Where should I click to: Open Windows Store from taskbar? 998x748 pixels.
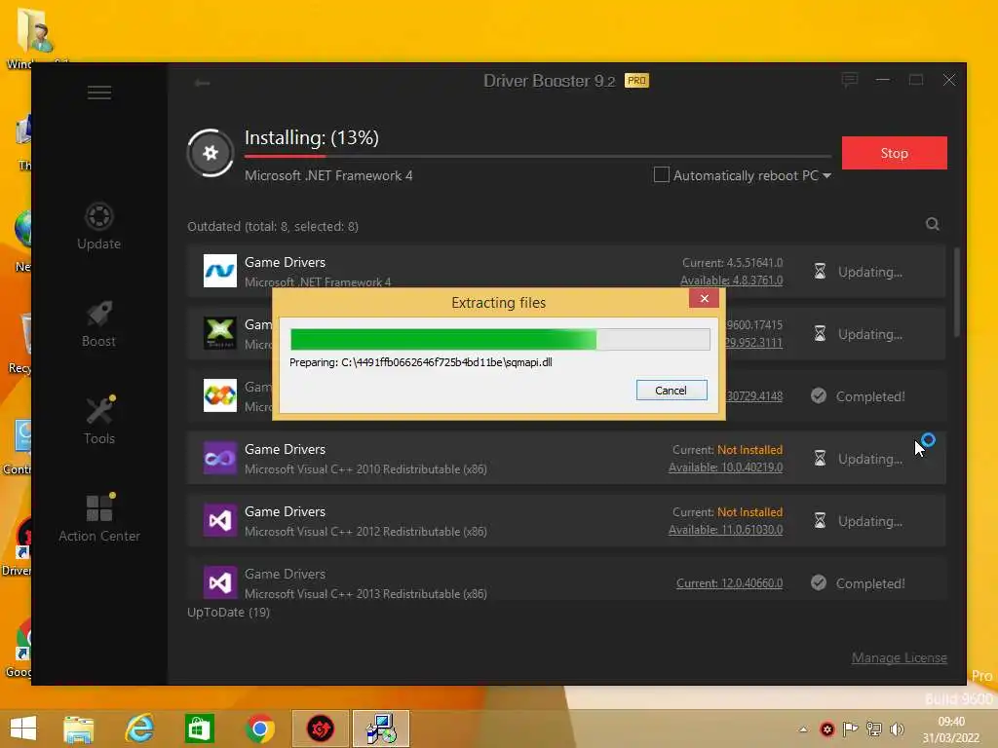tap(199, 729)
